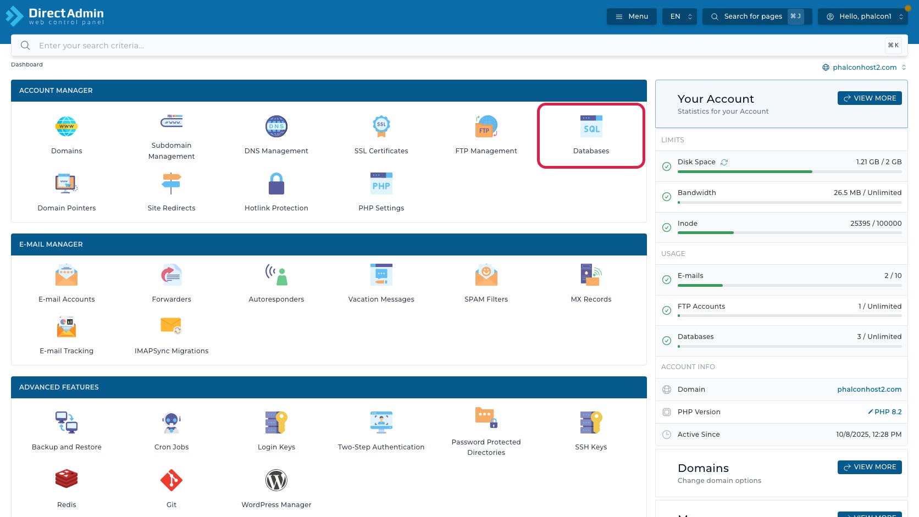Image resolution: width=919 pixels, height=517 pixels.
Task: Edit PHP version via PHP 8.2 link
Action: click(884, 412)
